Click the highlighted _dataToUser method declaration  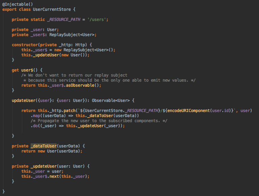pyautogui.click(x=43, y=146)
